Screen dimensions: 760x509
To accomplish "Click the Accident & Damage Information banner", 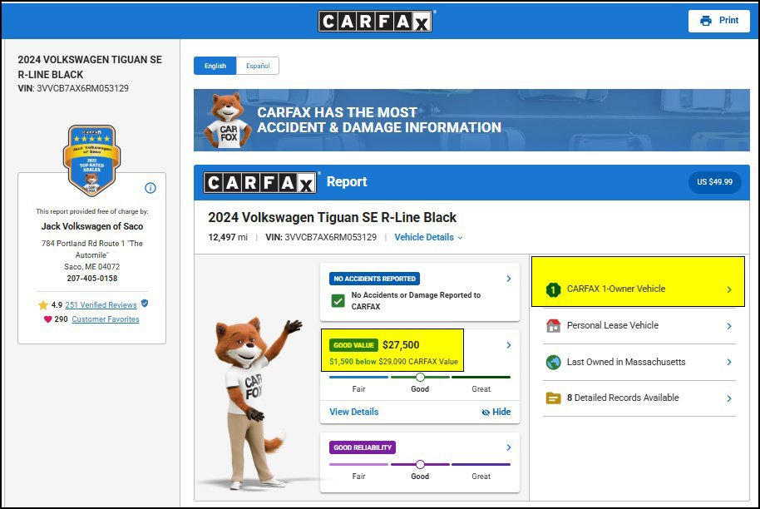I will click(x=471, y=121).
